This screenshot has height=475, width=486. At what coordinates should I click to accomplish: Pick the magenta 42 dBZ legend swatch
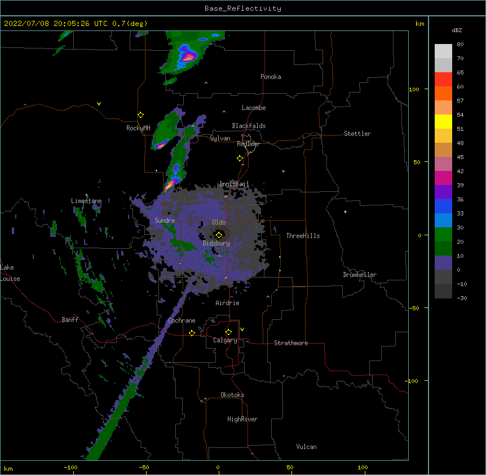pyautogui.click(x=443, y=178)
